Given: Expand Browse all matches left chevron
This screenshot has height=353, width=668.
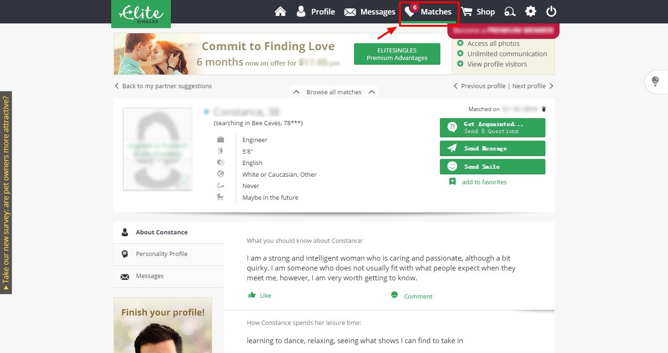Looking at the screenshot, I should tap(296, 92).
